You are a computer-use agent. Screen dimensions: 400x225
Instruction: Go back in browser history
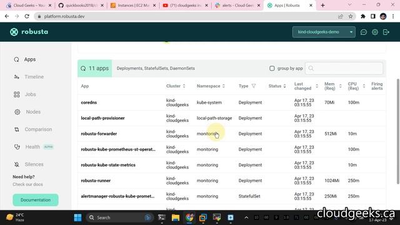coord(7,16)
